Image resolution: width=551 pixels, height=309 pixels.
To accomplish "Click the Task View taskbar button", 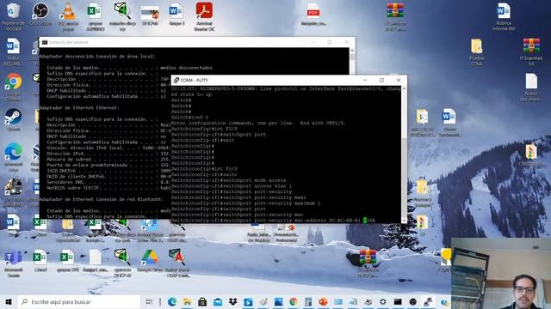I will point(149,301).
